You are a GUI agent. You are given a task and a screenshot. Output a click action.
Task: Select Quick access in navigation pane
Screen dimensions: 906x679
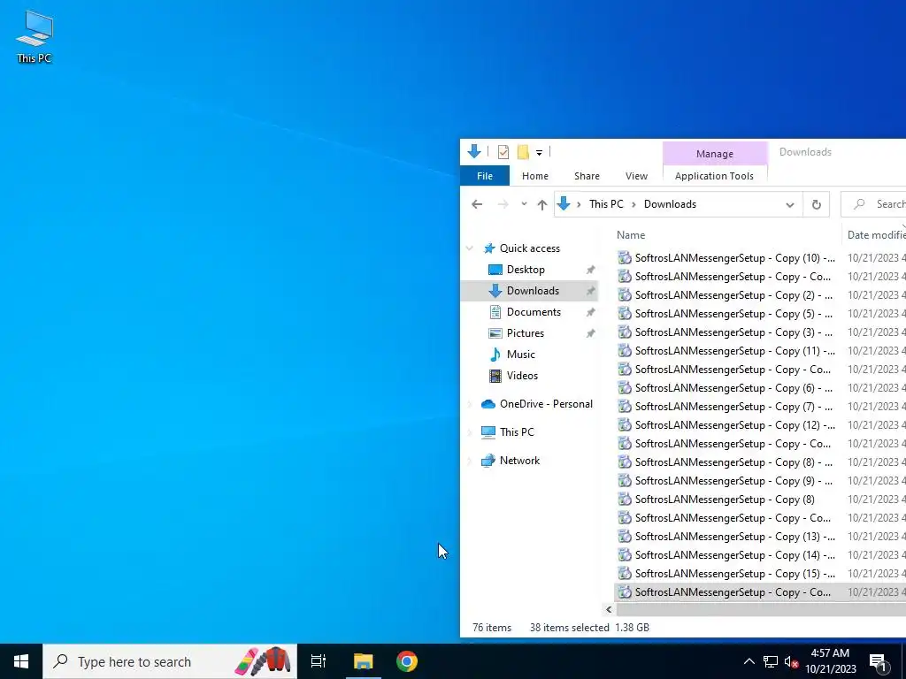coord(529,248)
